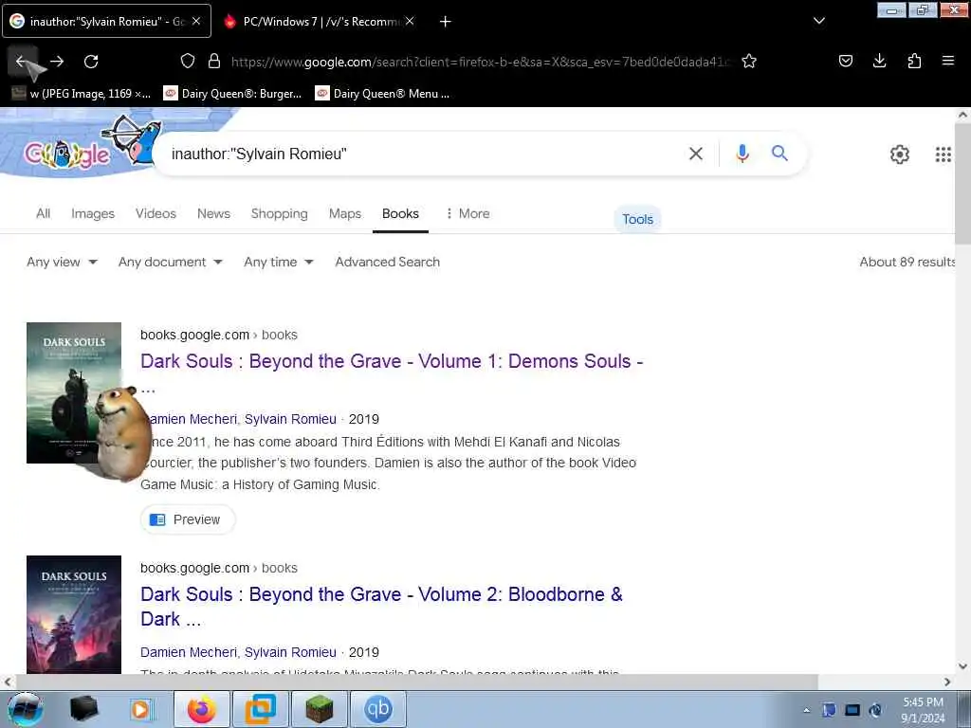Image resolution: width=971 pixels, height=728 pixels.
Task: Click the horizontal scrollbar right arrow
Action: tap(947, 682)
